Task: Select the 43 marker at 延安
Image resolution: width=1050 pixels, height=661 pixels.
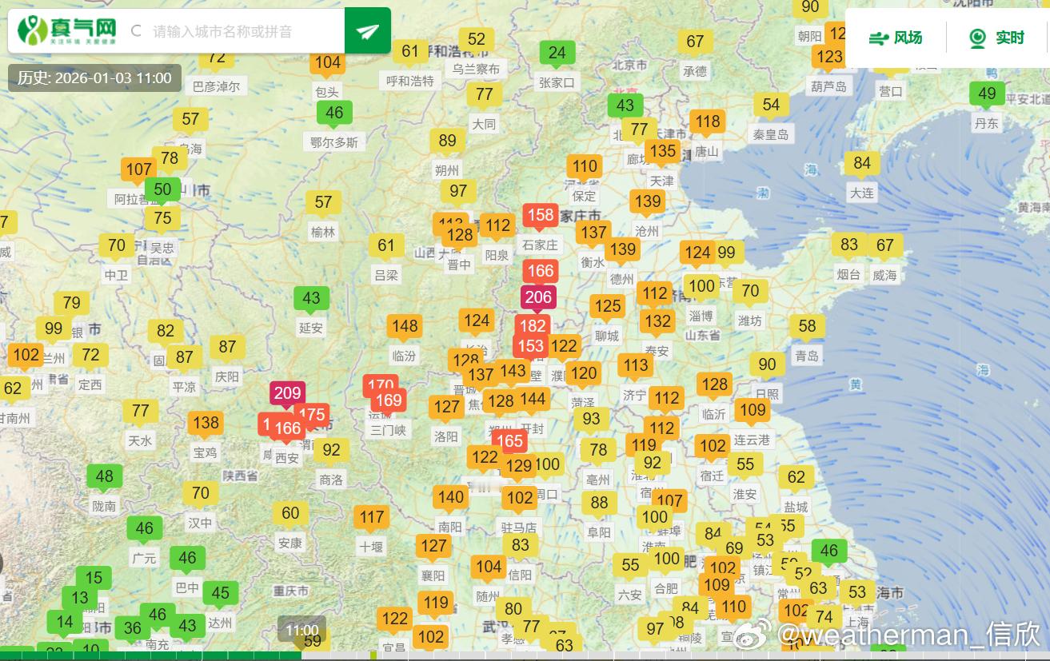Action: [x=311, y=300]
